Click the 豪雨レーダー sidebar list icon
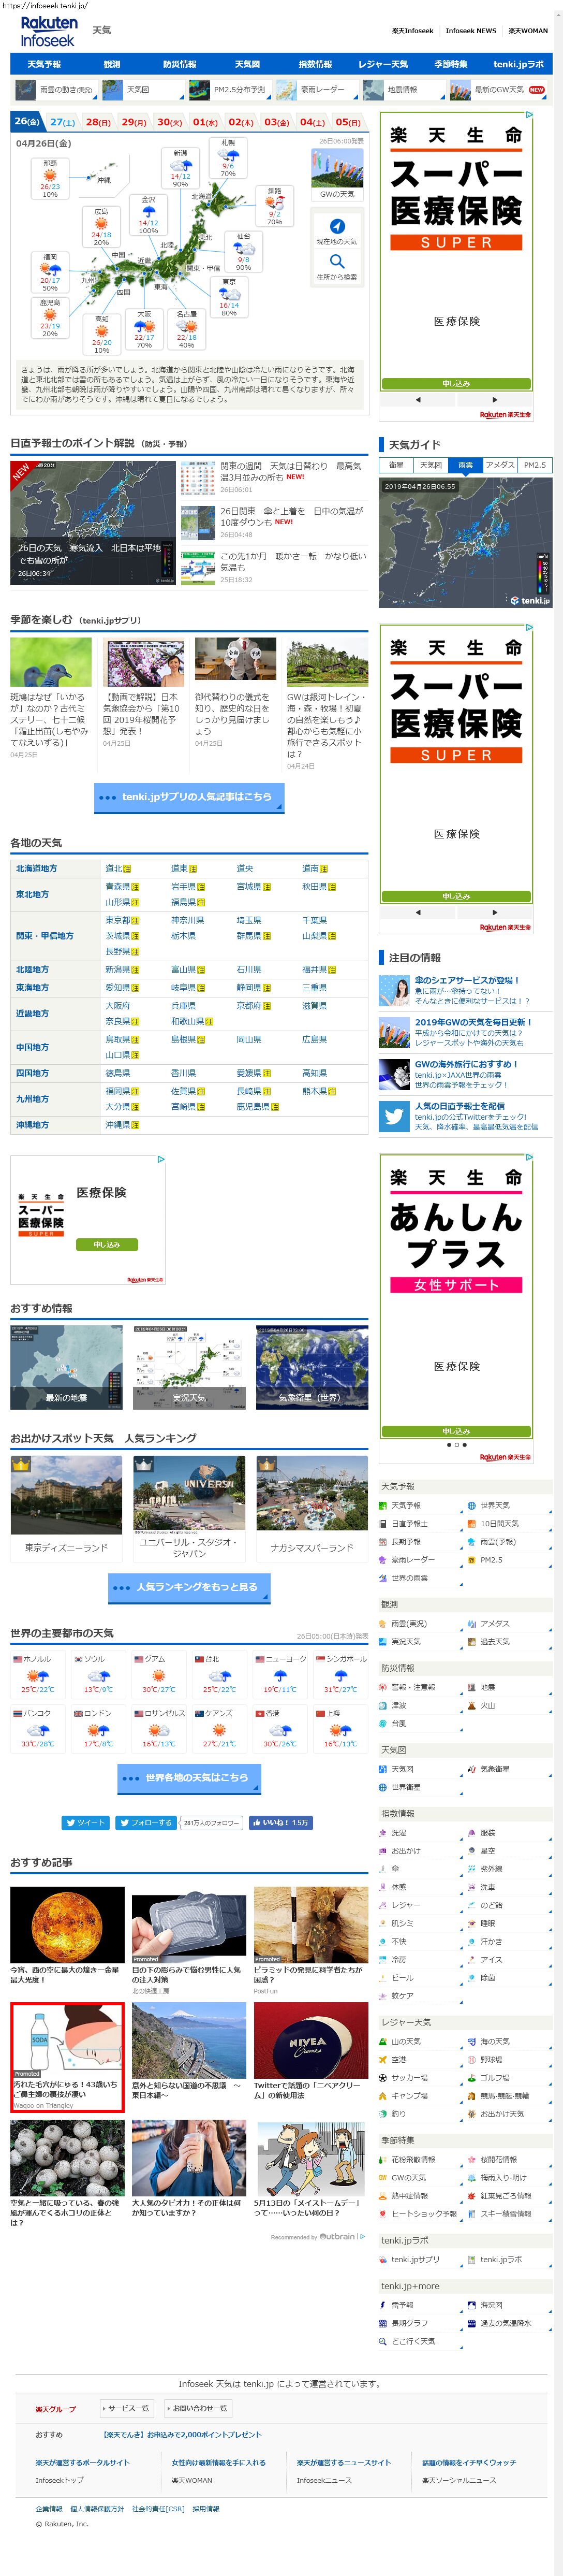This screenshot has width=563, height=2576. tap(382, 1559)
